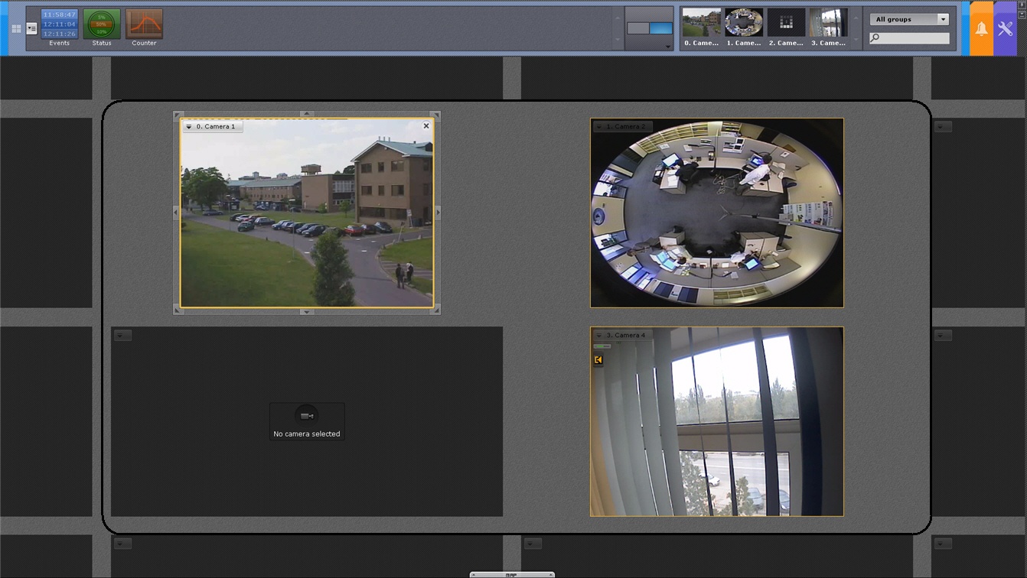
Task: Click the grid layout icon at top left
Action: point(16,29)
